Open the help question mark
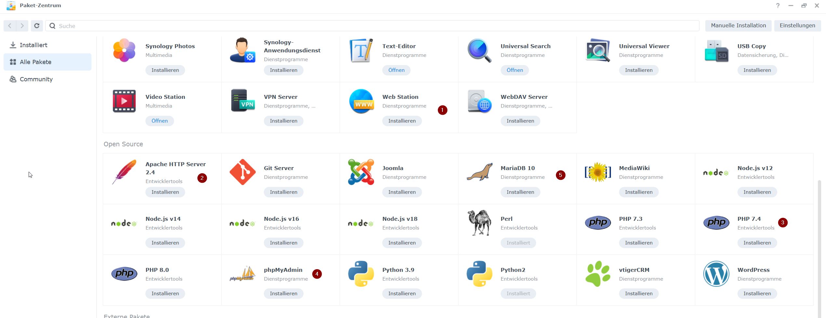Screen dimensions: 826x318 tap(778, 6)
